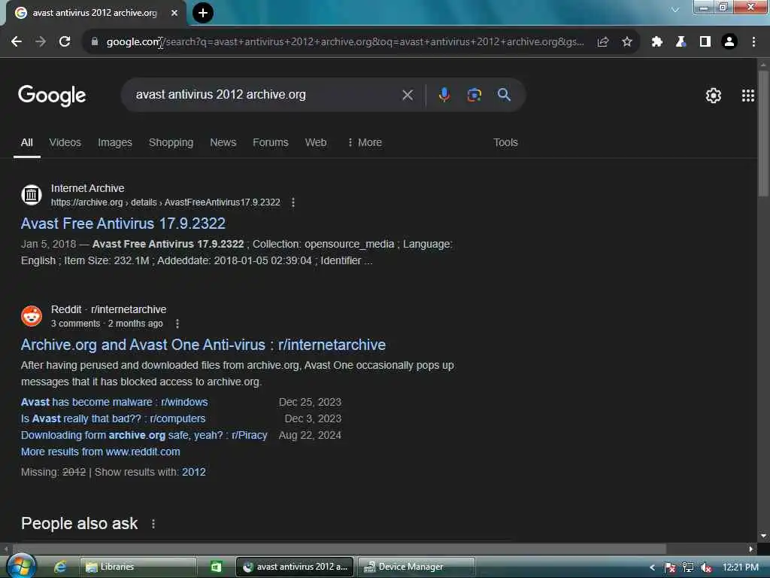Click the browser address bar URL
The width and height of the screenshot is (770, 578).
pos(344,42)
